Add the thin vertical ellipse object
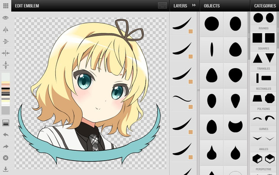The width and height of the screenshot is (279, 175). click(211, 49)
